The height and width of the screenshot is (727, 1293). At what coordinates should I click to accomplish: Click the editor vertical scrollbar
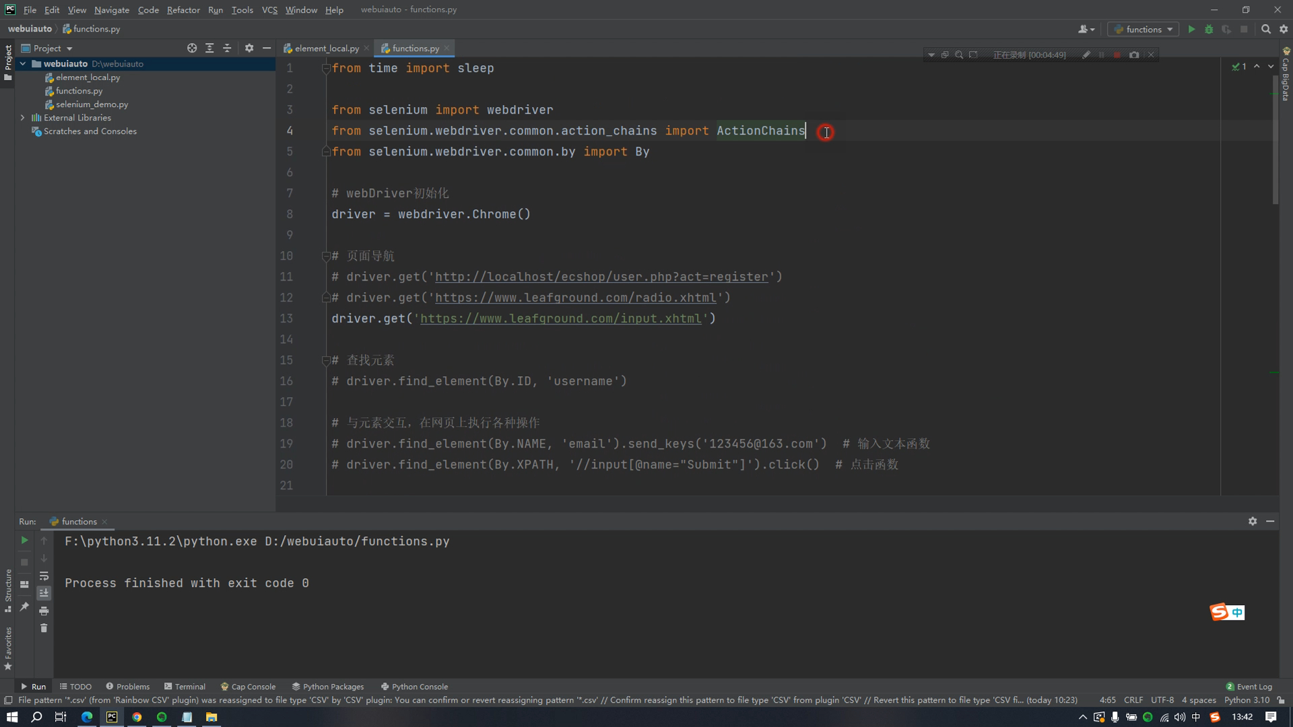pos(1275,141)
